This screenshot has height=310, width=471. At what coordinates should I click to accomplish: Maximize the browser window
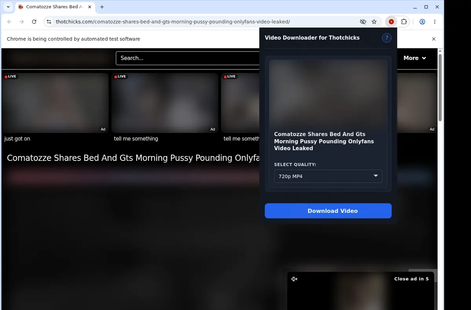[x=426, y=7]
